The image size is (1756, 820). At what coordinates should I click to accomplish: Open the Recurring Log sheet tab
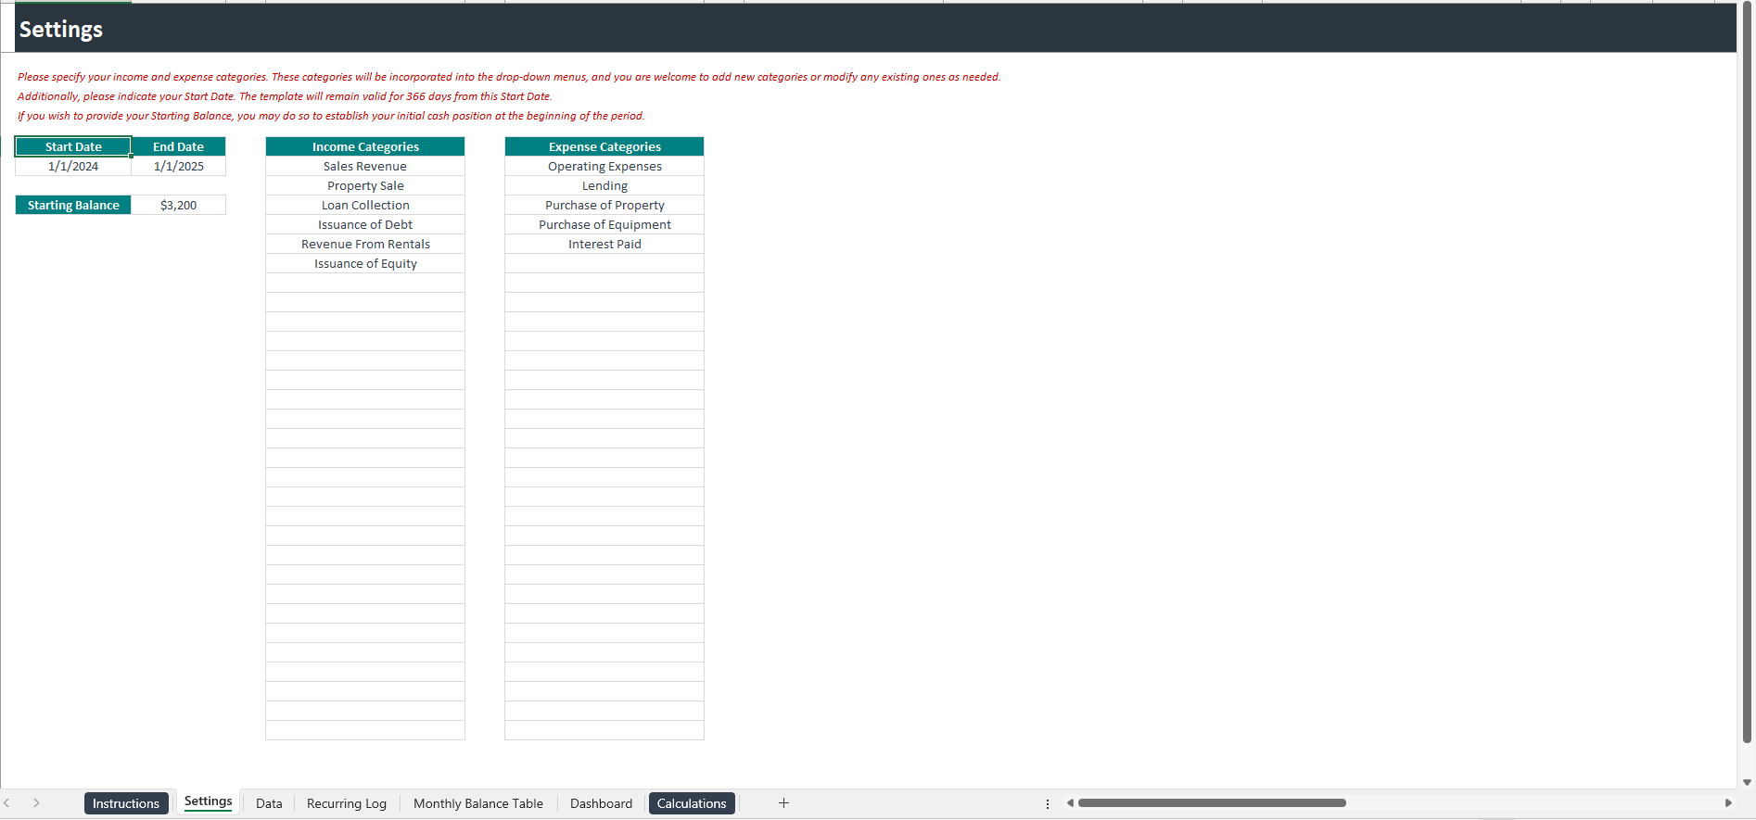[x=346, y=803]
